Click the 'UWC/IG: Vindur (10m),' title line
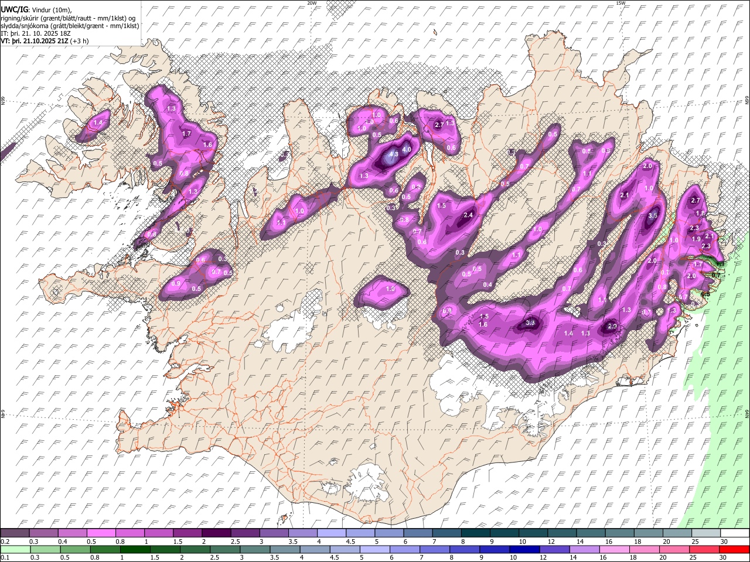 coord(35,10)
